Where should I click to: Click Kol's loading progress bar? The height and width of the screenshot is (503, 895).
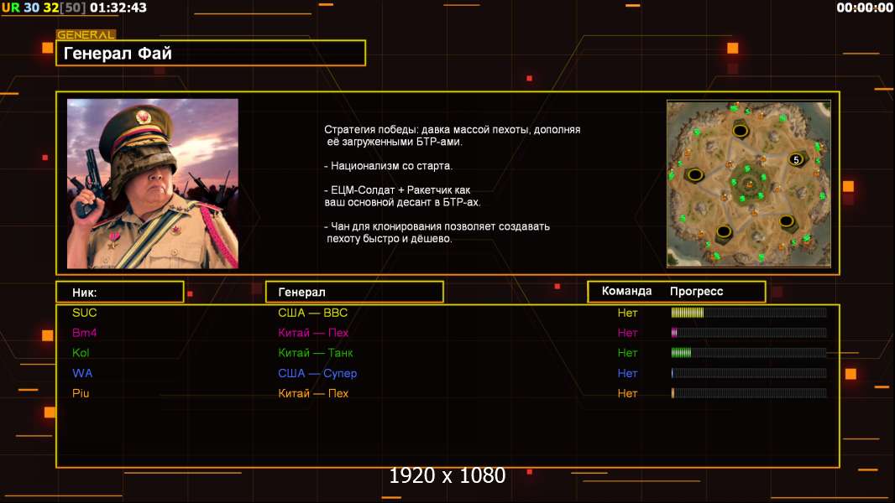pos(749,353)
